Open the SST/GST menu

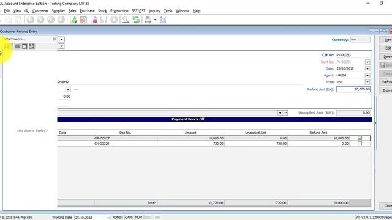pos(138,11)
